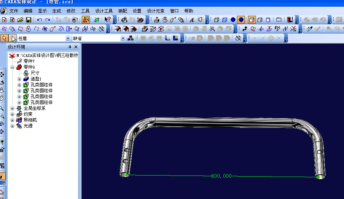Click the red 3D curve arrow icon

click(245, 29)
